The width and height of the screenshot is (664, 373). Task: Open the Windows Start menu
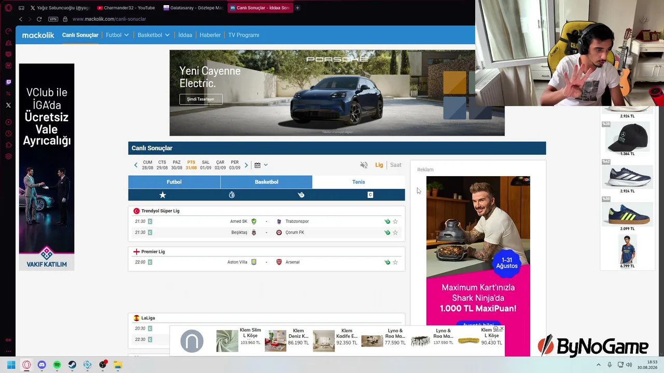pos(11,365)
